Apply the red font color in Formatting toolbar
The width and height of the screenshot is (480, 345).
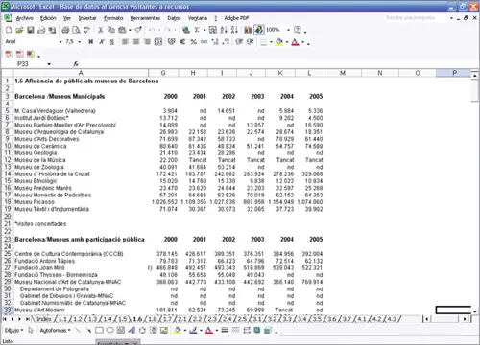click(x=295, y=42)
